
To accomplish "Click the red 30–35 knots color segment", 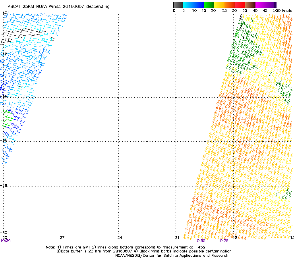I will (240, 5).
